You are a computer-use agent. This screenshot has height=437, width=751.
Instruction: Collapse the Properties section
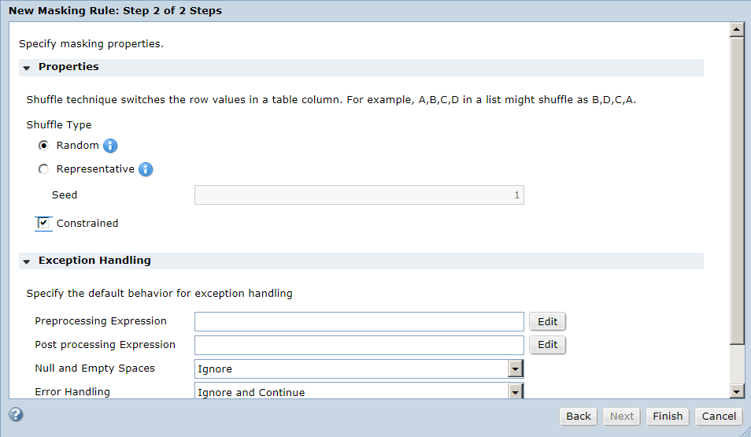pos(27,68)
